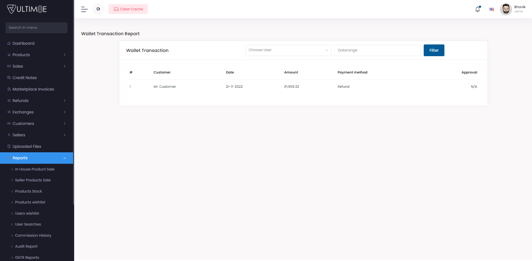Viewport: 532px width, 261px height.
Task: Apply the Filter button
Action: (434, 50)
